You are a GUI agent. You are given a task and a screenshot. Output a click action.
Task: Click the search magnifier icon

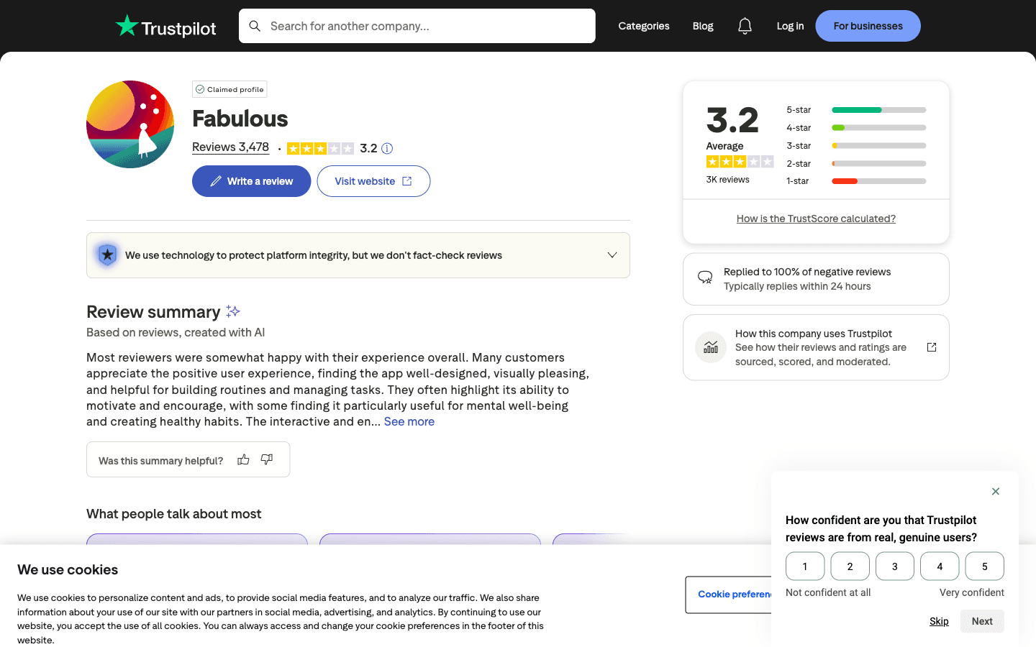pyautogui.click(x=255, y=26)
